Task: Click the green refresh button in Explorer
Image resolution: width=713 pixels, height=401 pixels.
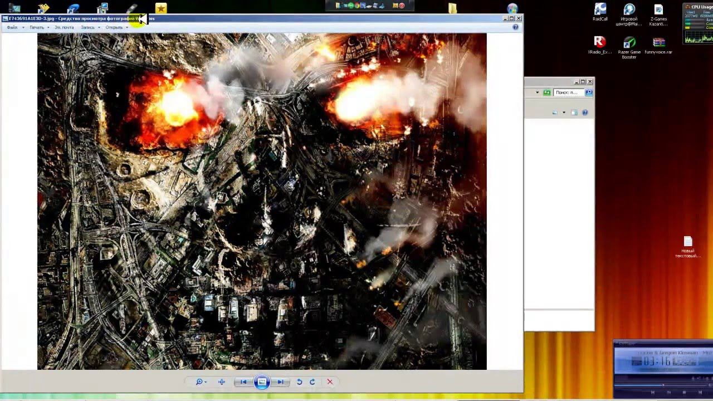Action: 547,92
